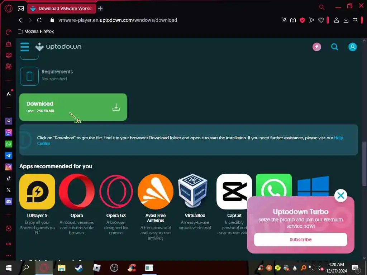Open the edit page pencil tool

284,20
